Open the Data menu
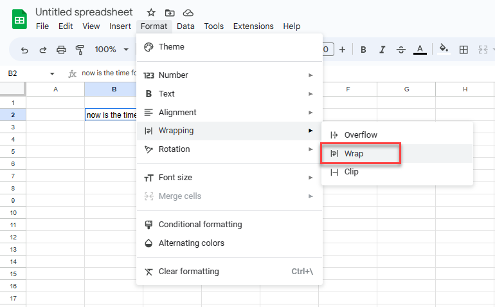Viewport: 495px width, 307px height. click(x=186, y=26)
